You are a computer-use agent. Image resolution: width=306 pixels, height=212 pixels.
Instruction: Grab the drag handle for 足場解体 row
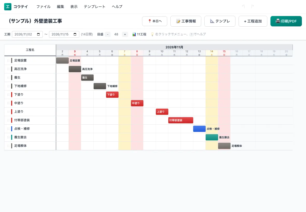(x=8, y=146)
